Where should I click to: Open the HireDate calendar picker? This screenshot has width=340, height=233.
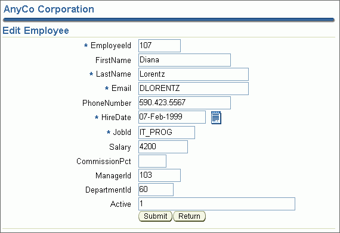coord(216,118)
